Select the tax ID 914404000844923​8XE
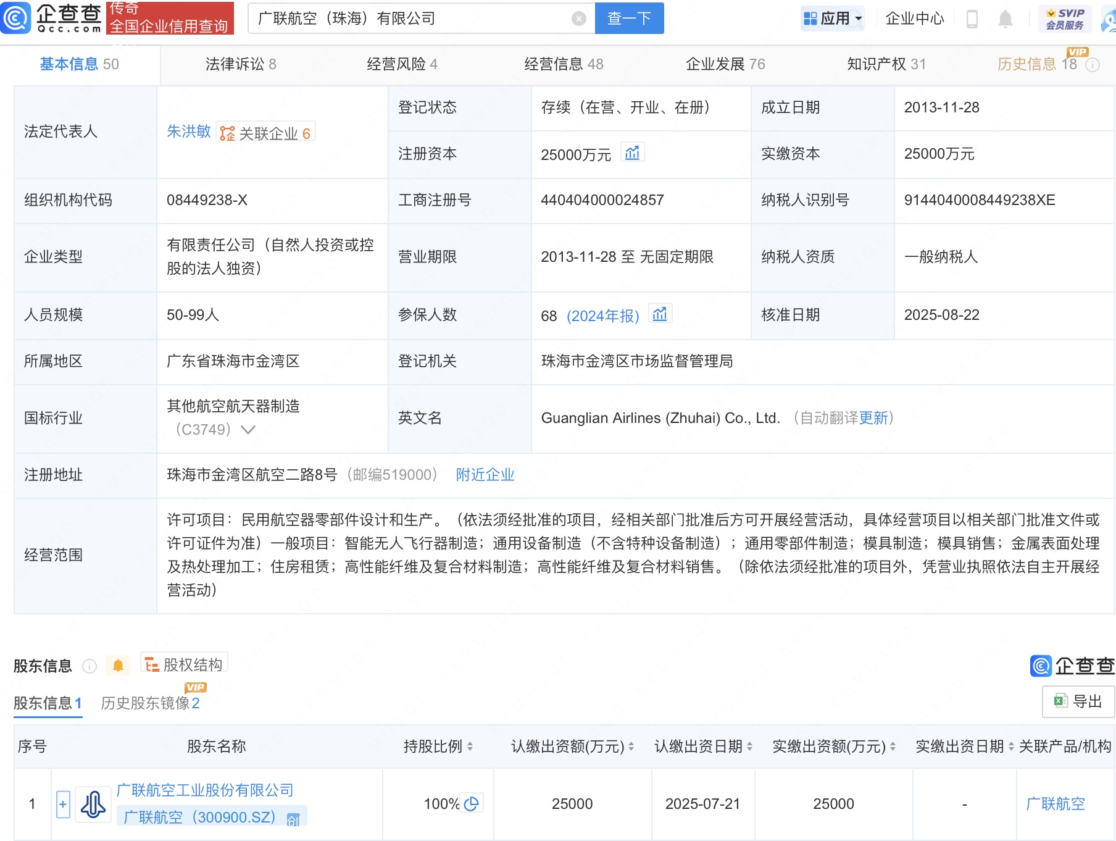Image resolution: width=1116 pixels, height=841 pixels. (980, 200)
